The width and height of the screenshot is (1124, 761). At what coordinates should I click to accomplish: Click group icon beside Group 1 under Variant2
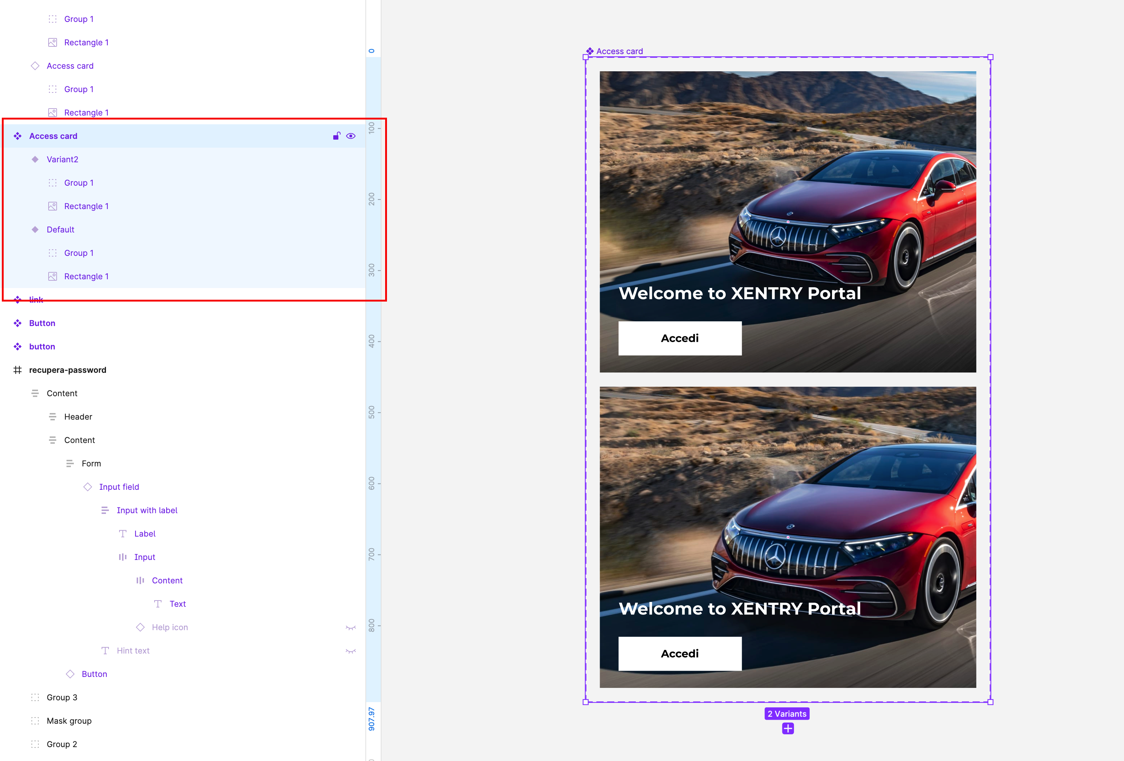pos(53,183)
